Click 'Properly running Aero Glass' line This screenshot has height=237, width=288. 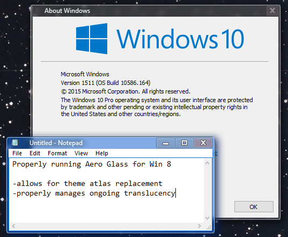click(x=92, y=164)
